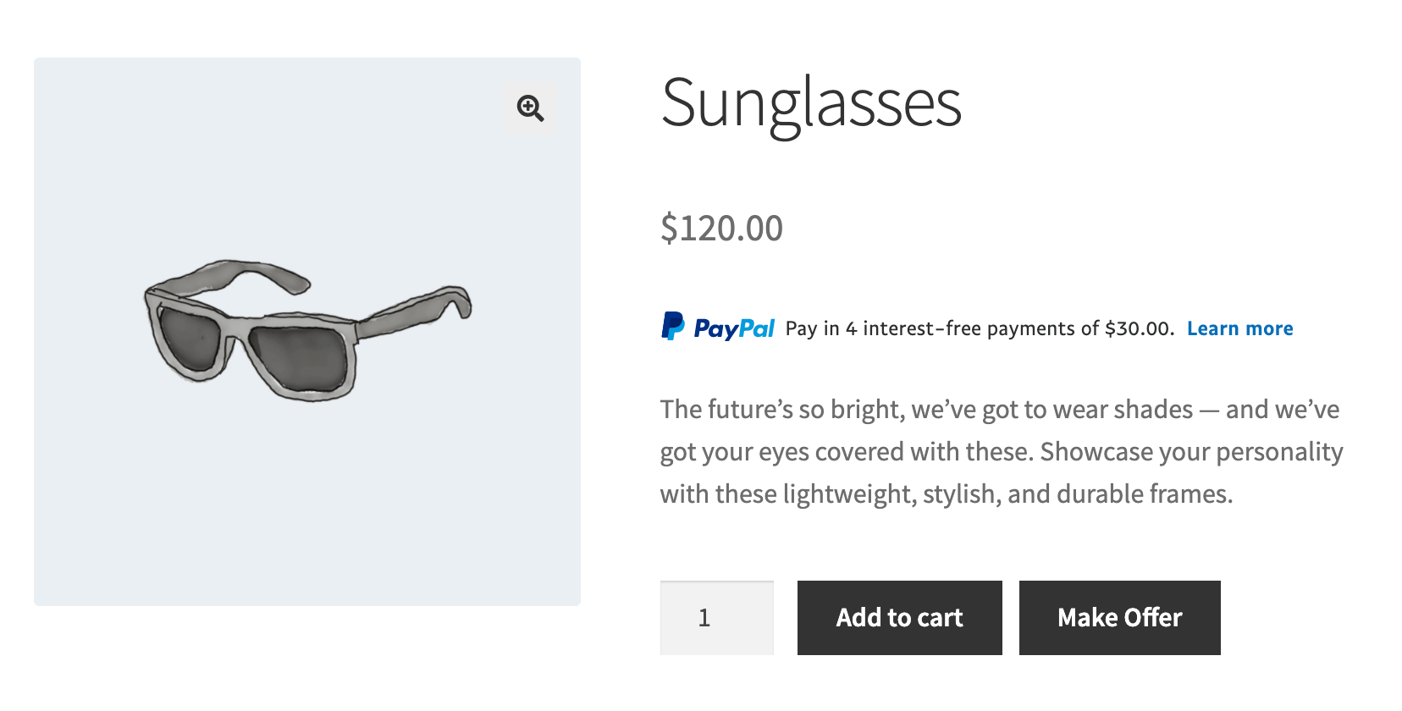Click the PayPal 'P' logo icon

(x=672, y=327)
